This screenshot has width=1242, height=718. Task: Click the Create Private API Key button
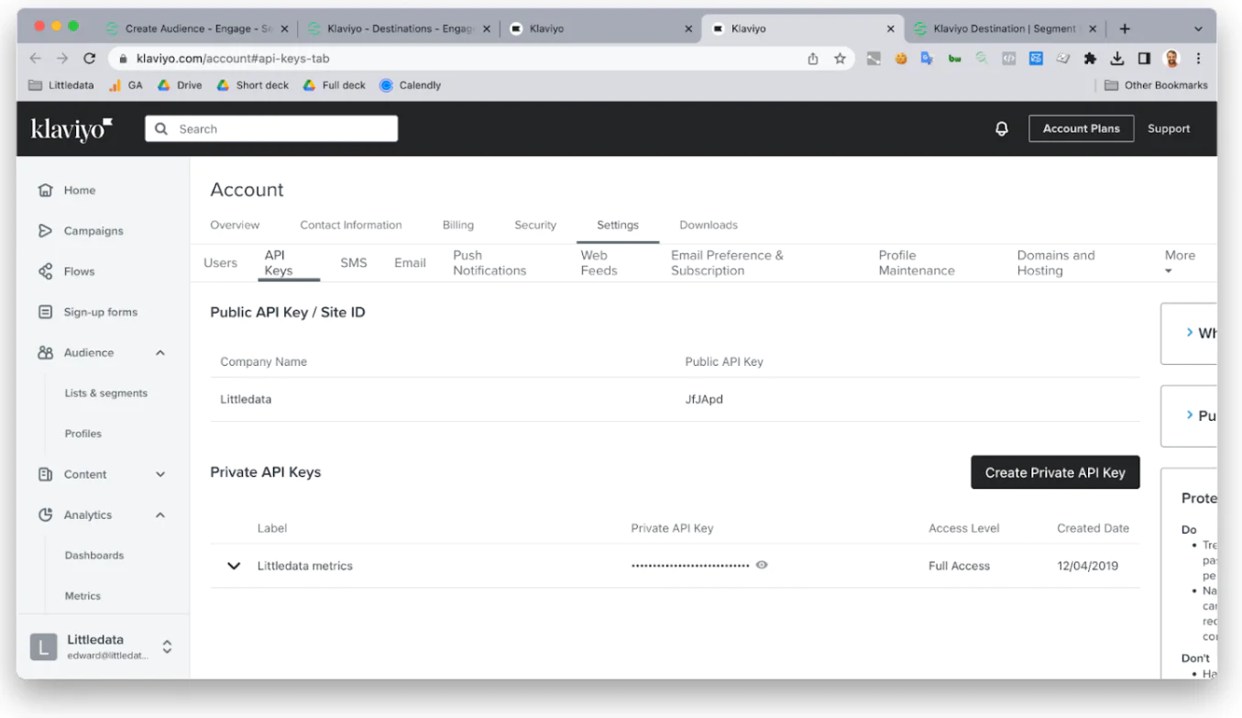[x=1054, y=472]
